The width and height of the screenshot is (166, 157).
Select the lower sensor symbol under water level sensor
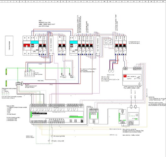[111, 135]
